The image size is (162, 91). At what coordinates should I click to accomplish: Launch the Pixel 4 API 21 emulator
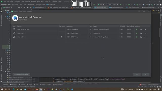pos(137,33)
